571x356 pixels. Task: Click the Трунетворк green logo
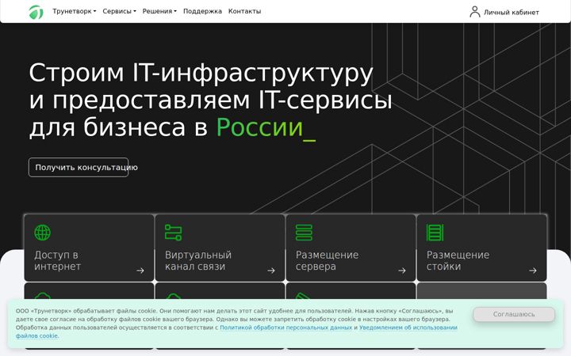coord(36,12)
